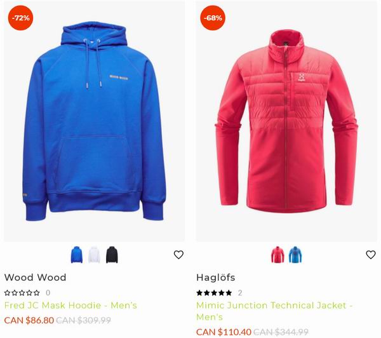Add Wood Wood hoodie to wishlist heart

pyautogui.click(x=178, y=255)
